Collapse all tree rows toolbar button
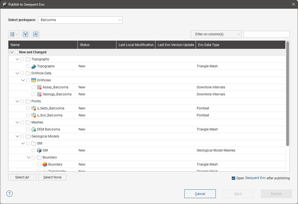Image resolution: width=298 pixels, height=204 pixels. (x=36, y=34)
